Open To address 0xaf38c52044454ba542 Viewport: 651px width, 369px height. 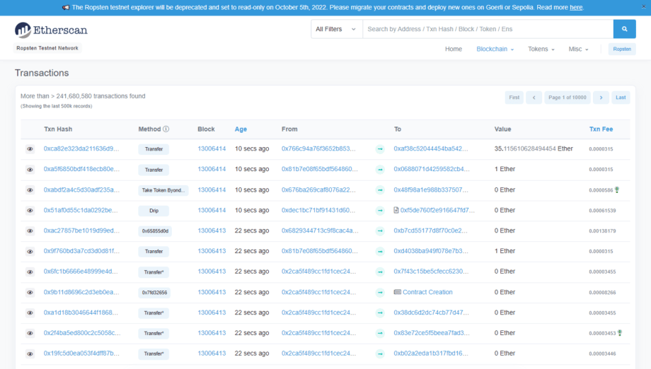(430, 148)
